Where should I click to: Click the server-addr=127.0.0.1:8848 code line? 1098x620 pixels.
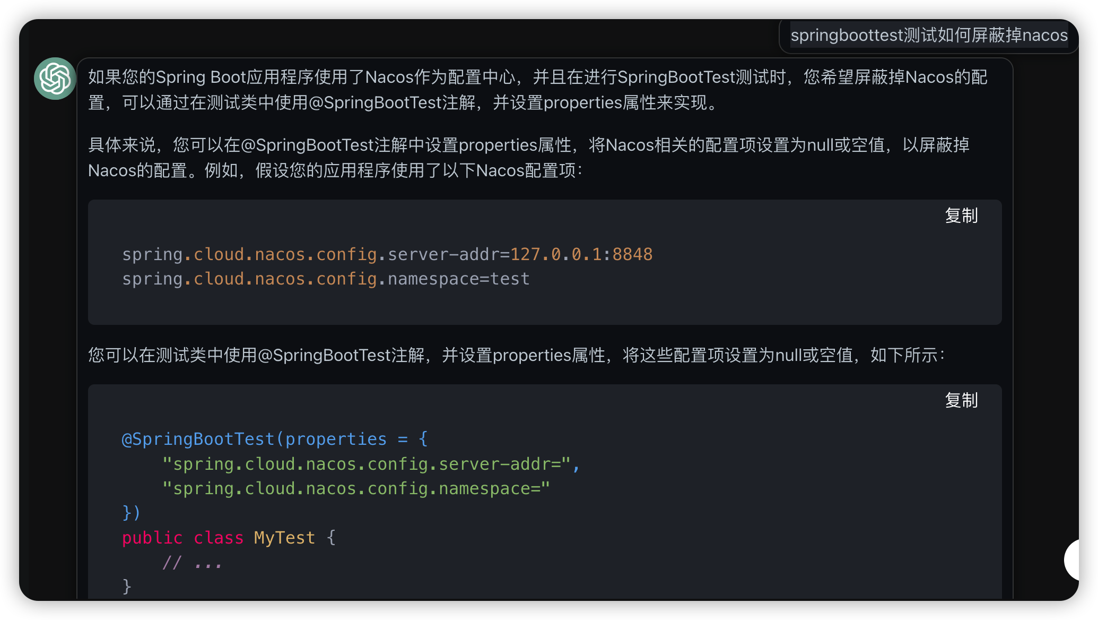coord(387,254)
